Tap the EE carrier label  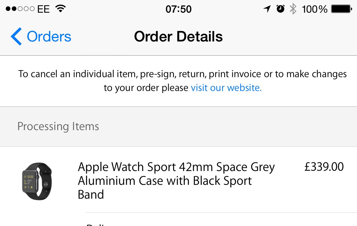coord(43,9)
